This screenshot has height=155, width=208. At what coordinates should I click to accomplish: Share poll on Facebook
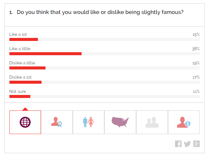coord(178,144)
